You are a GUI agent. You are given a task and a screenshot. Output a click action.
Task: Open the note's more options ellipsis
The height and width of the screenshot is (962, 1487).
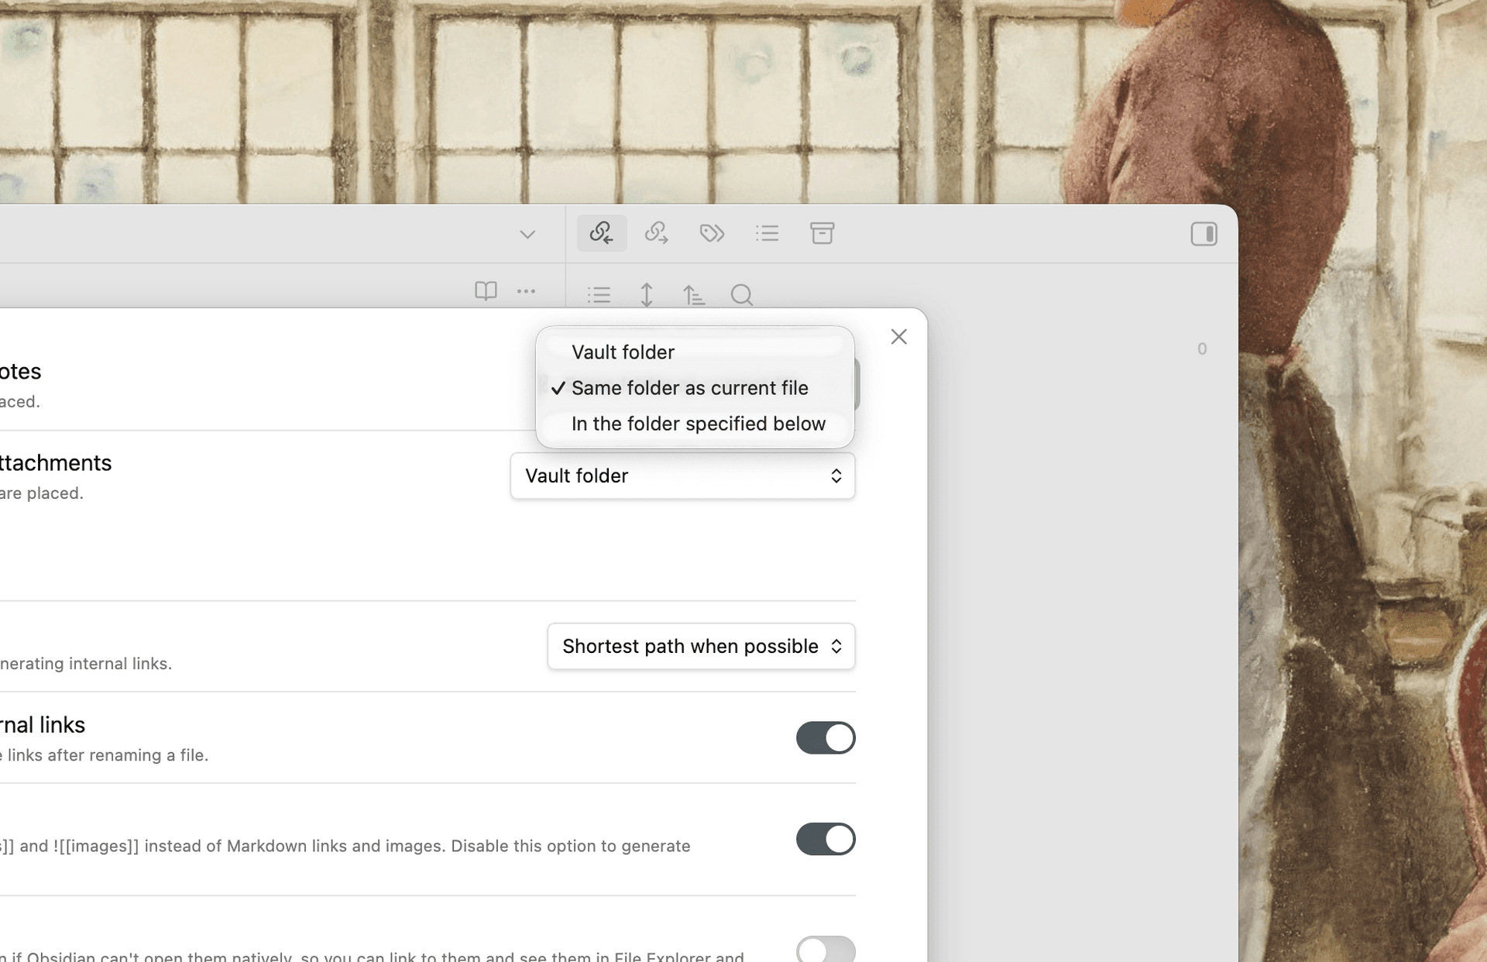pos(527,291)
